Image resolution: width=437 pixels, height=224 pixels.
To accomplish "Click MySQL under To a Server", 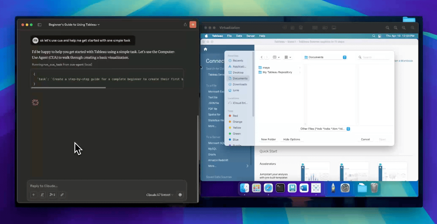I will click(212, 149).
